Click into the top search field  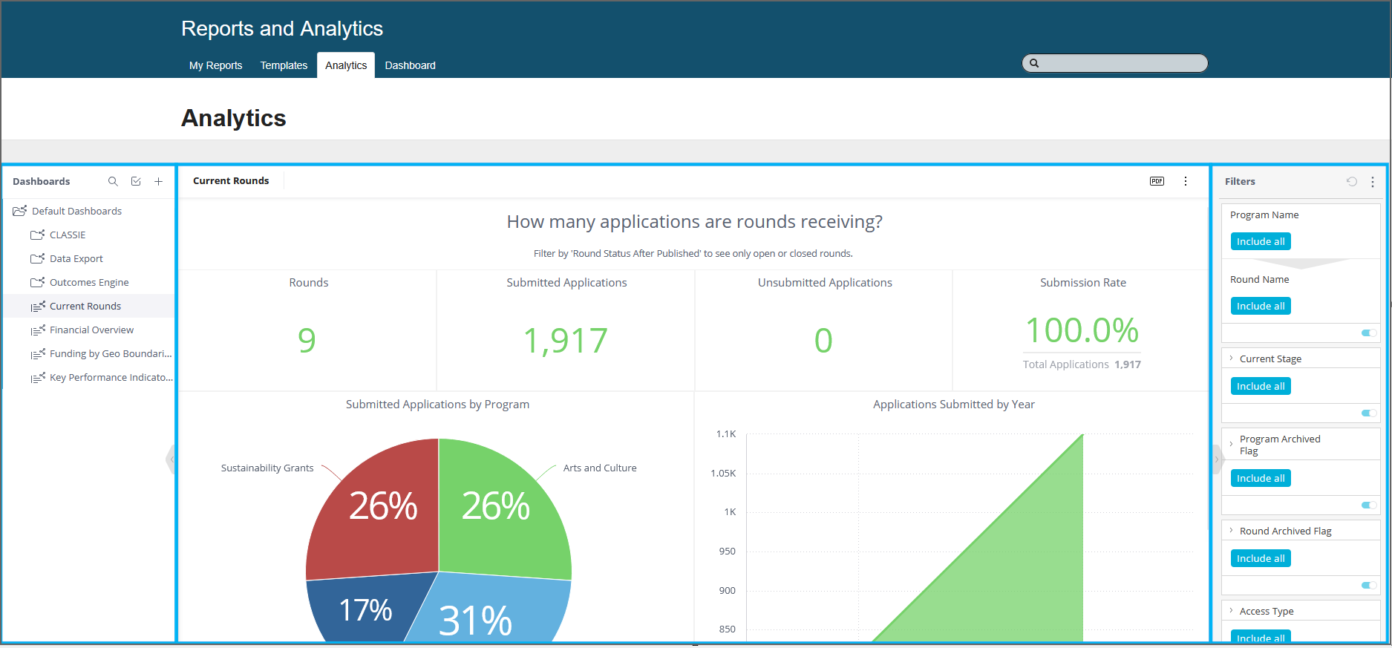[x=1121, y=63]
